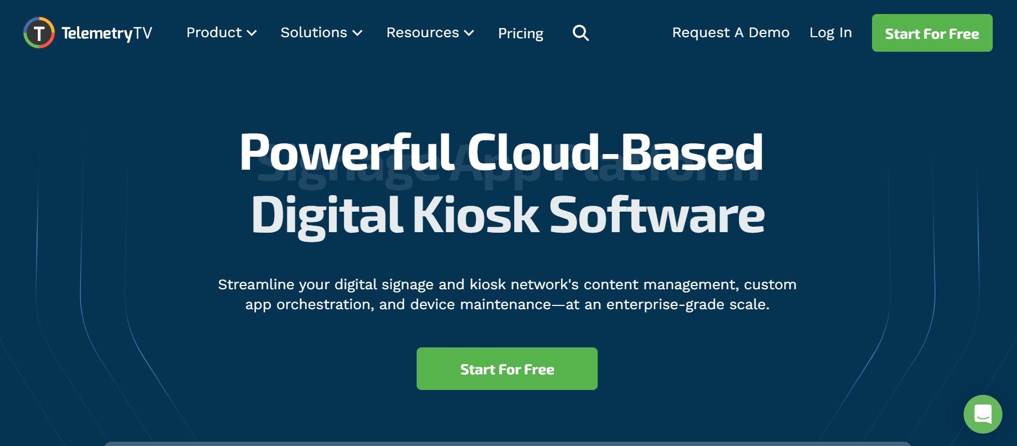
Task: Go to the Pricing page
Action: [x=521, y=33]
